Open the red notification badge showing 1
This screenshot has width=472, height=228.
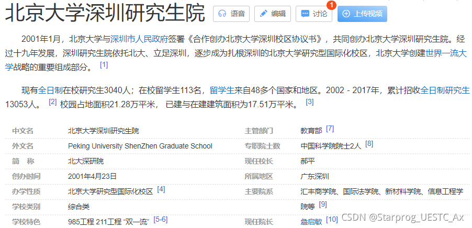click(x=331, y=5)
